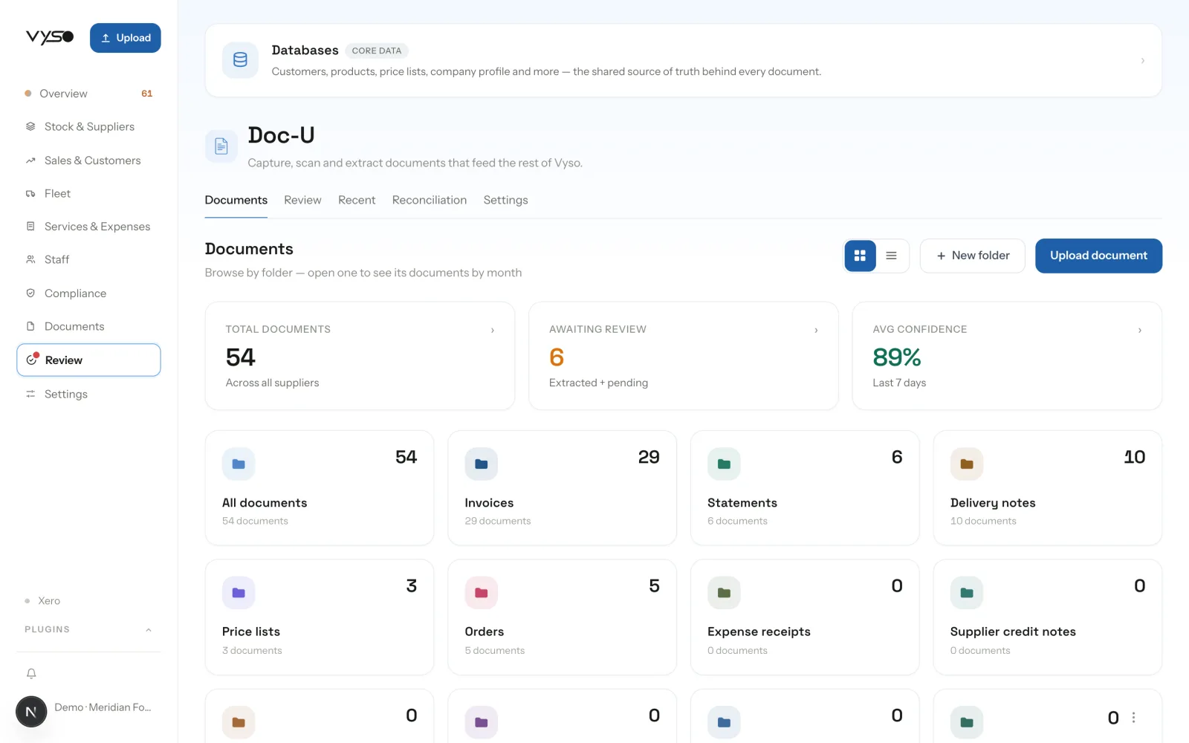
Task: Switch to list view
Action: point(891,256)
